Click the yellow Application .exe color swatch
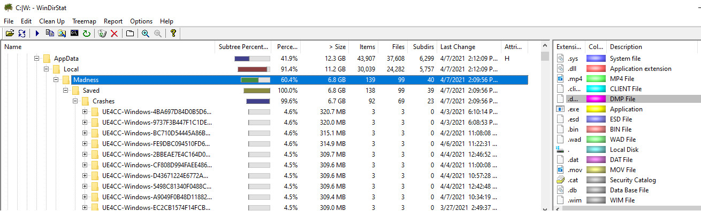Image resolution: width=701 pixels, height=211 pixels. coord(596,109)
